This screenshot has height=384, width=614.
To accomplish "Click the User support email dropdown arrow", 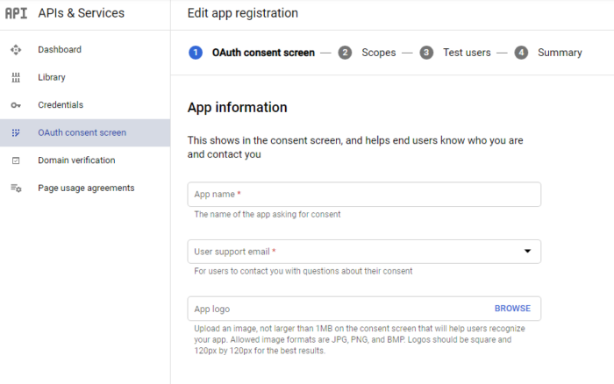I will 527,251.
